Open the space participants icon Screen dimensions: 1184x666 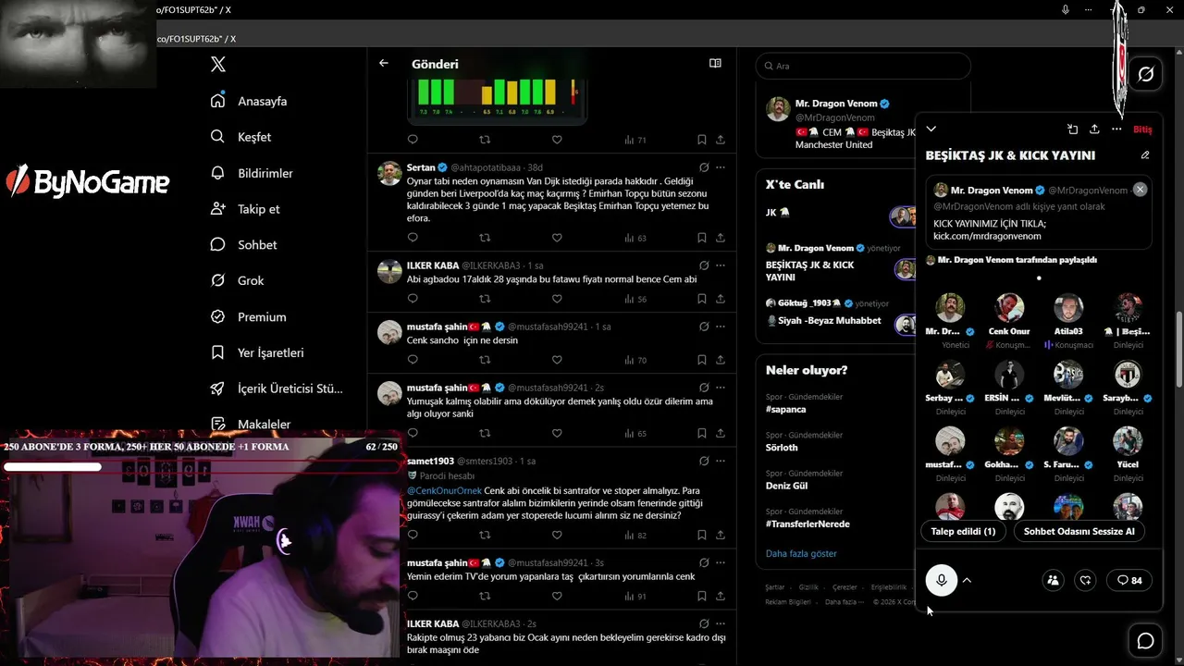[x=1053, y=580]
